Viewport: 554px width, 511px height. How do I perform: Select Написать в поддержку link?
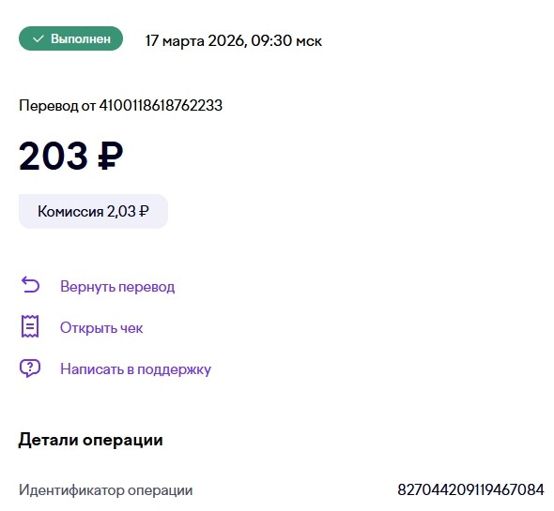[135, 369]
